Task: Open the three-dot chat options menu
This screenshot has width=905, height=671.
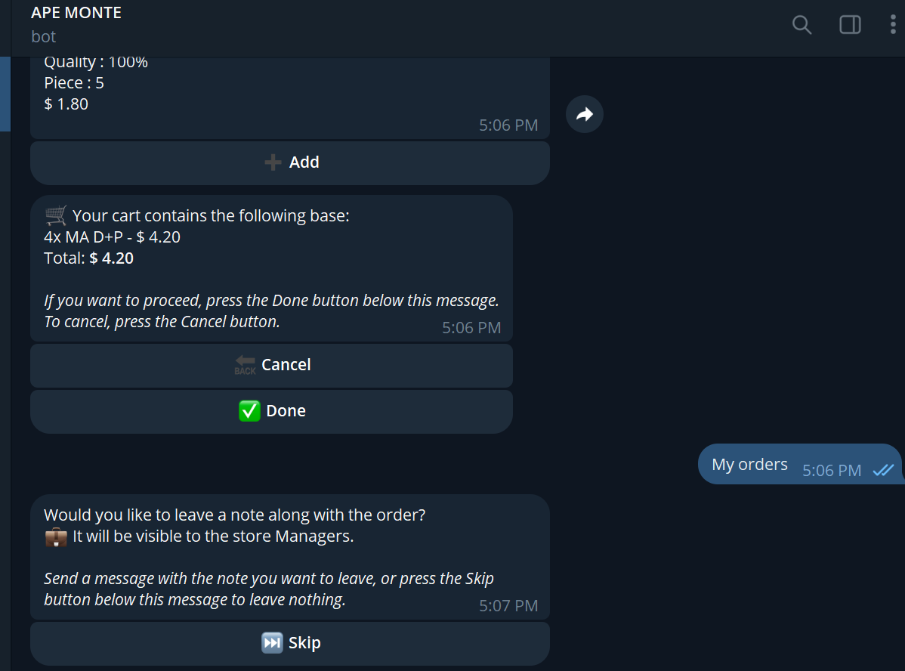Action: pos(894,25)
